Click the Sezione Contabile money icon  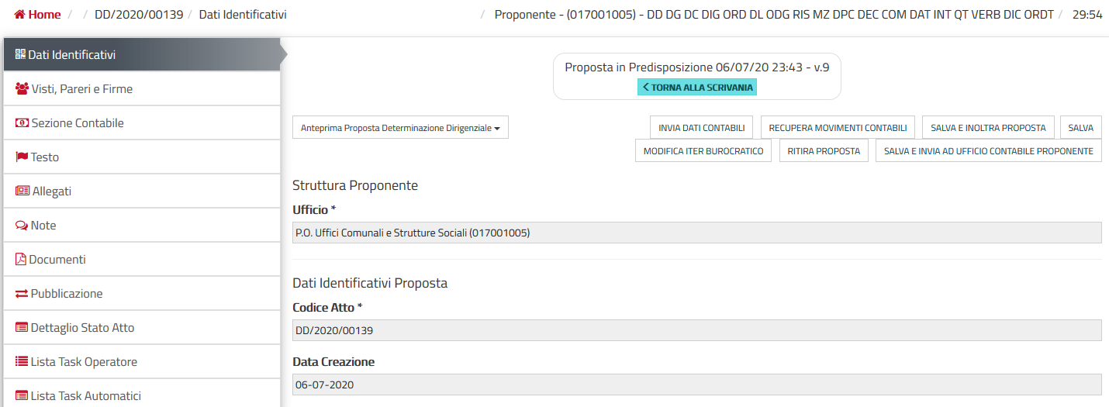click(x=22, y=123)
